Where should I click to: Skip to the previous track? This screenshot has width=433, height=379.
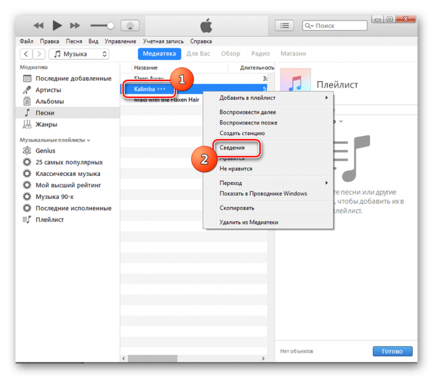pyautogui.click(x=38, y=25)
